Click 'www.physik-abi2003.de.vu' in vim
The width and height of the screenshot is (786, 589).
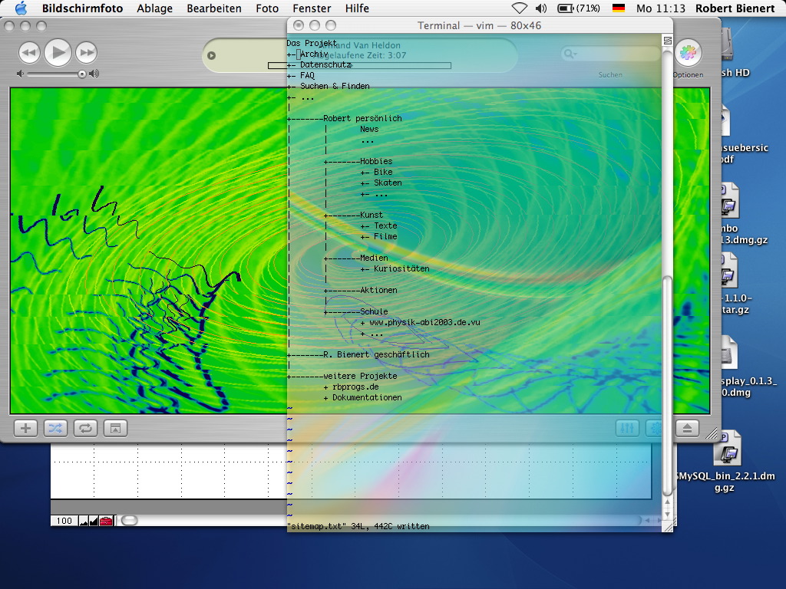click(424, 323)
